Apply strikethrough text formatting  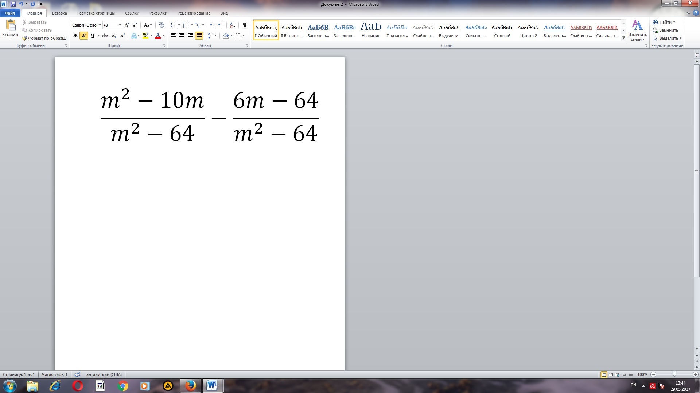coord(105,36)
